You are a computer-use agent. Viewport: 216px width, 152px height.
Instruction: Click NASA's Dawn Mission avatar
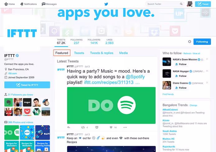coord(167,62)
